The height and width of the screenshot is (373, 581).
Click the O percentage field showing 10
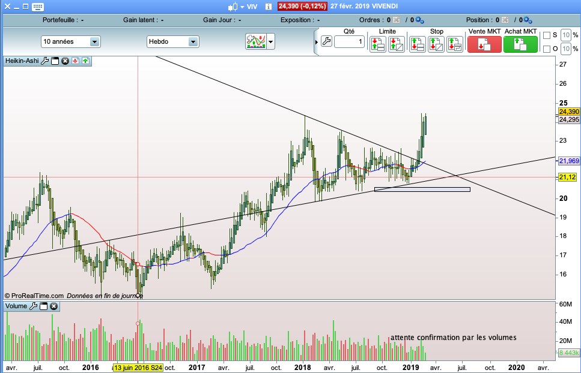coord(566,49)
